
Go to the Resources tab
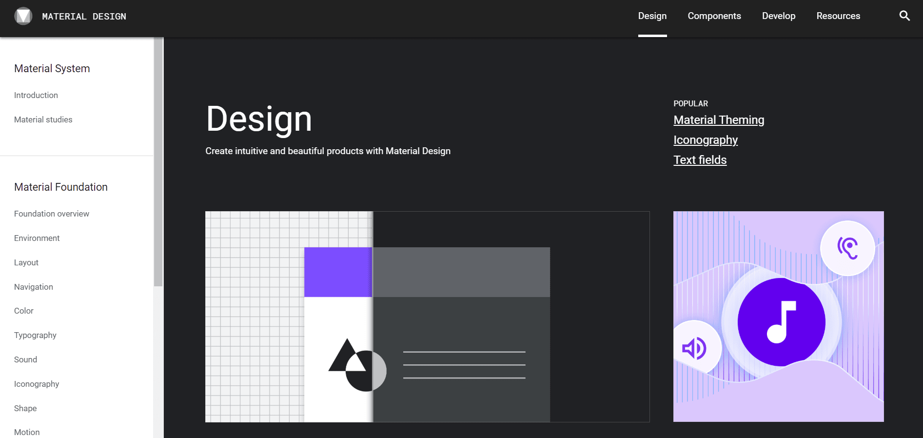838,16
